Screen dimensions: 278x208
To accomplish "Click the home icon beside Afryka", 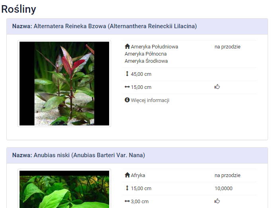I will 127,175.
